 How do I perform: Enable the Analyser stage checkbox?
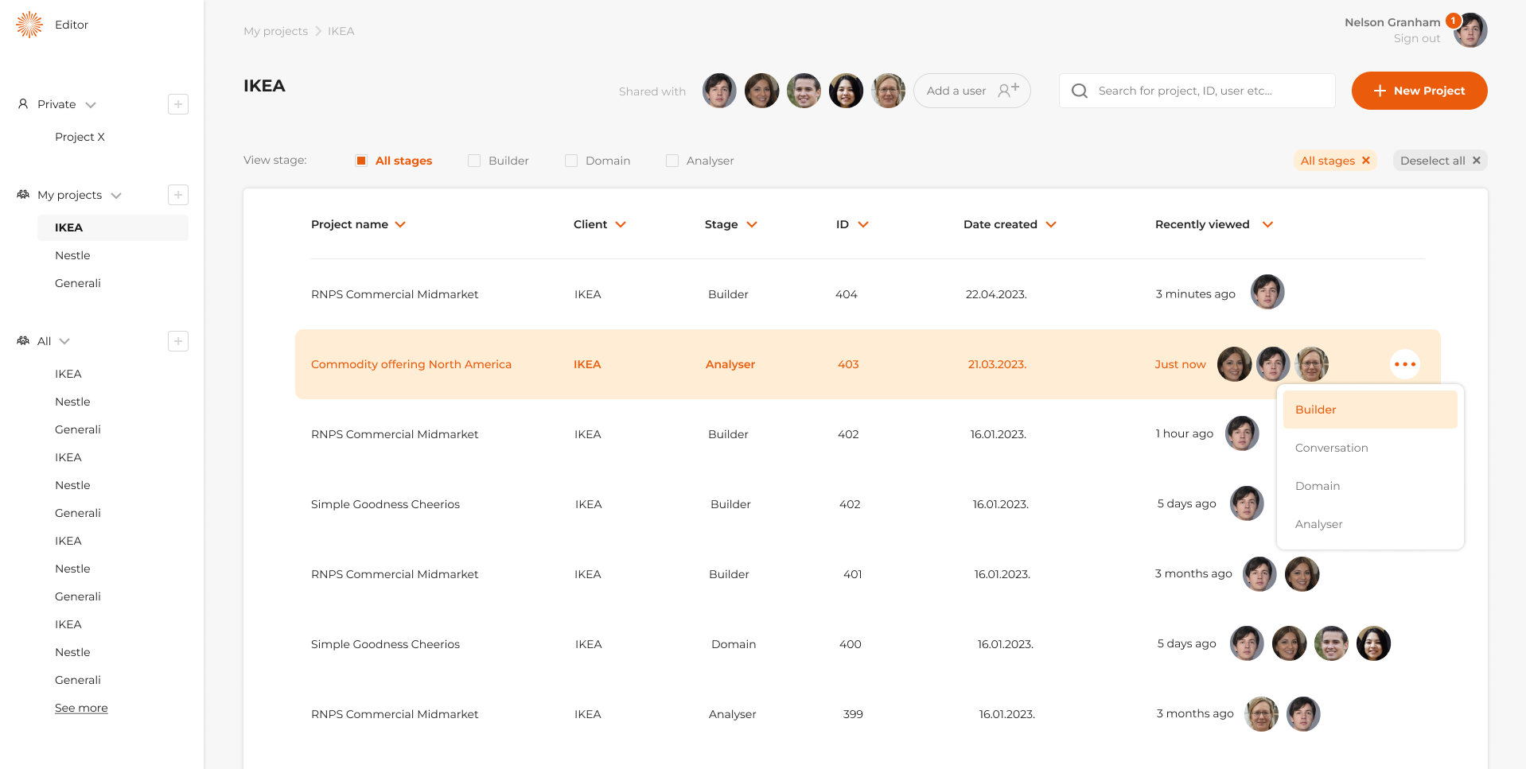click(x=672, y=161)
